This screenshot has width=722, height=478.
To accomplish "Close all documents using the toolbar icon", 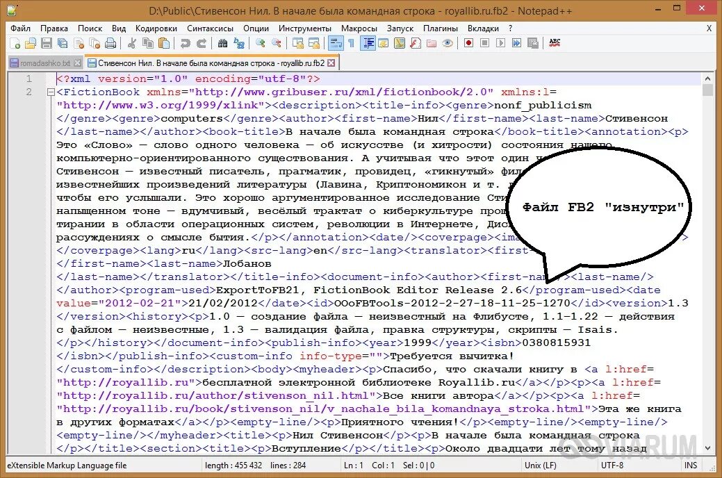I will [x=95, y=43].
